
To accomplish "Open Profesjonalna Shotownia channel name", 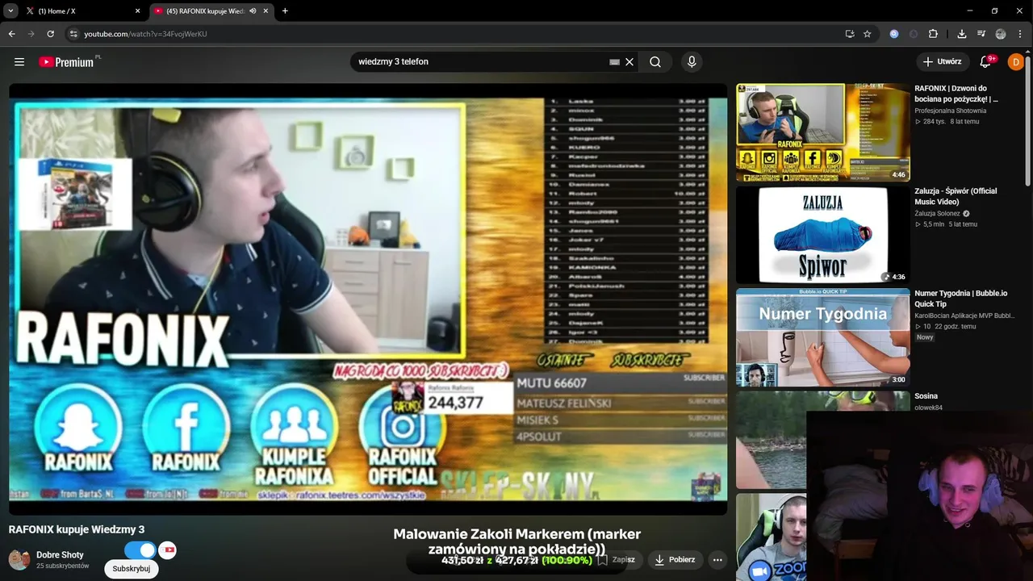I will pyautogui.click(x=950, y=111).
